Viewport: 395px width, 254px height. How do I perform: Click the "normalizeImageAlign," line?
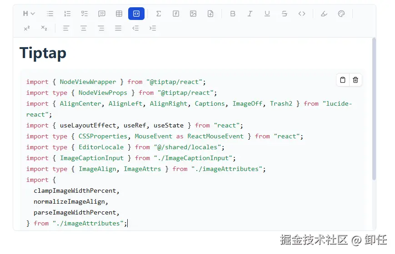[71, 202]
